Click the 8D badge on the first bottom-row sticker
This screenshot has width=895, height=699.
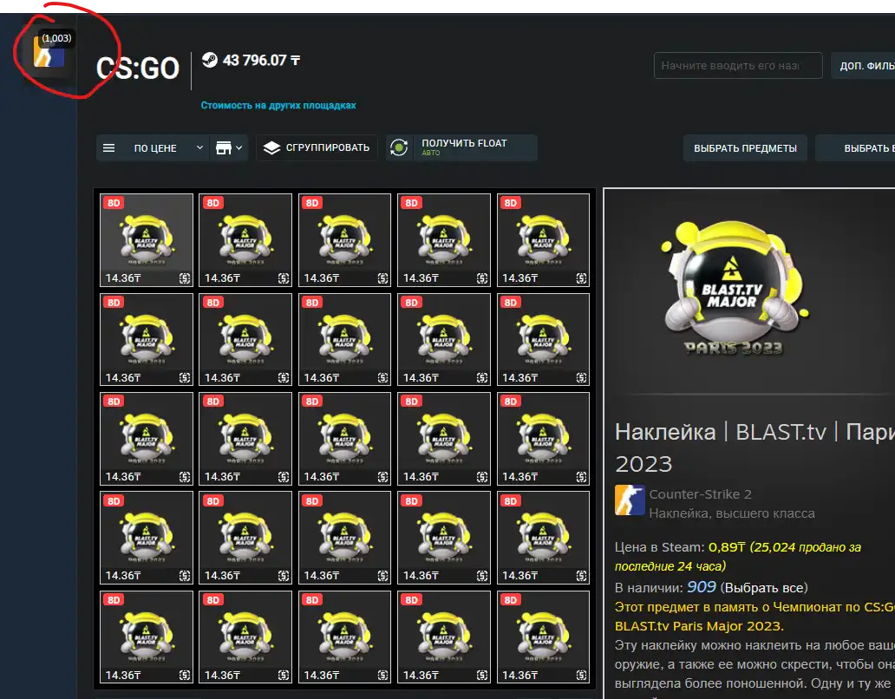[114, 600]
